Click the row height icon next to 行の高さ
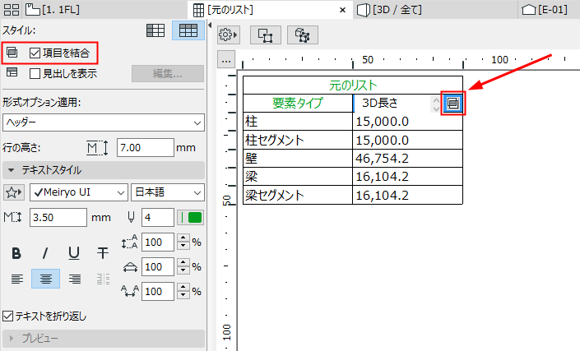The width and height of the screenshot is (580, 351). [x=97, y=148]
